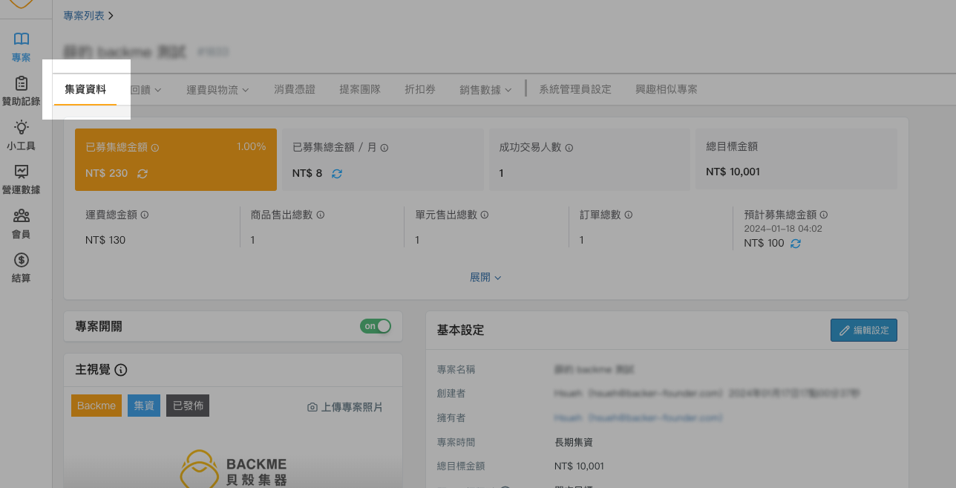Image resolution: width=956 pixels, height=488 pixels.
Task: Open the 小工具 lightbulb icon
Action: pos(22,128)
